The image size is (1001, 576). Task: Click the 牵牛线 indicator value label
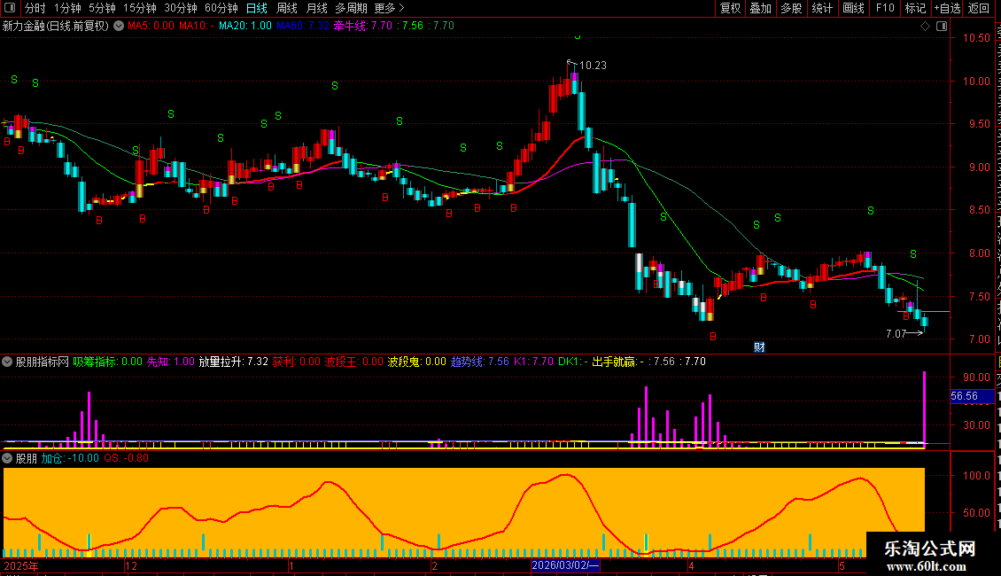tap(363, 26)
